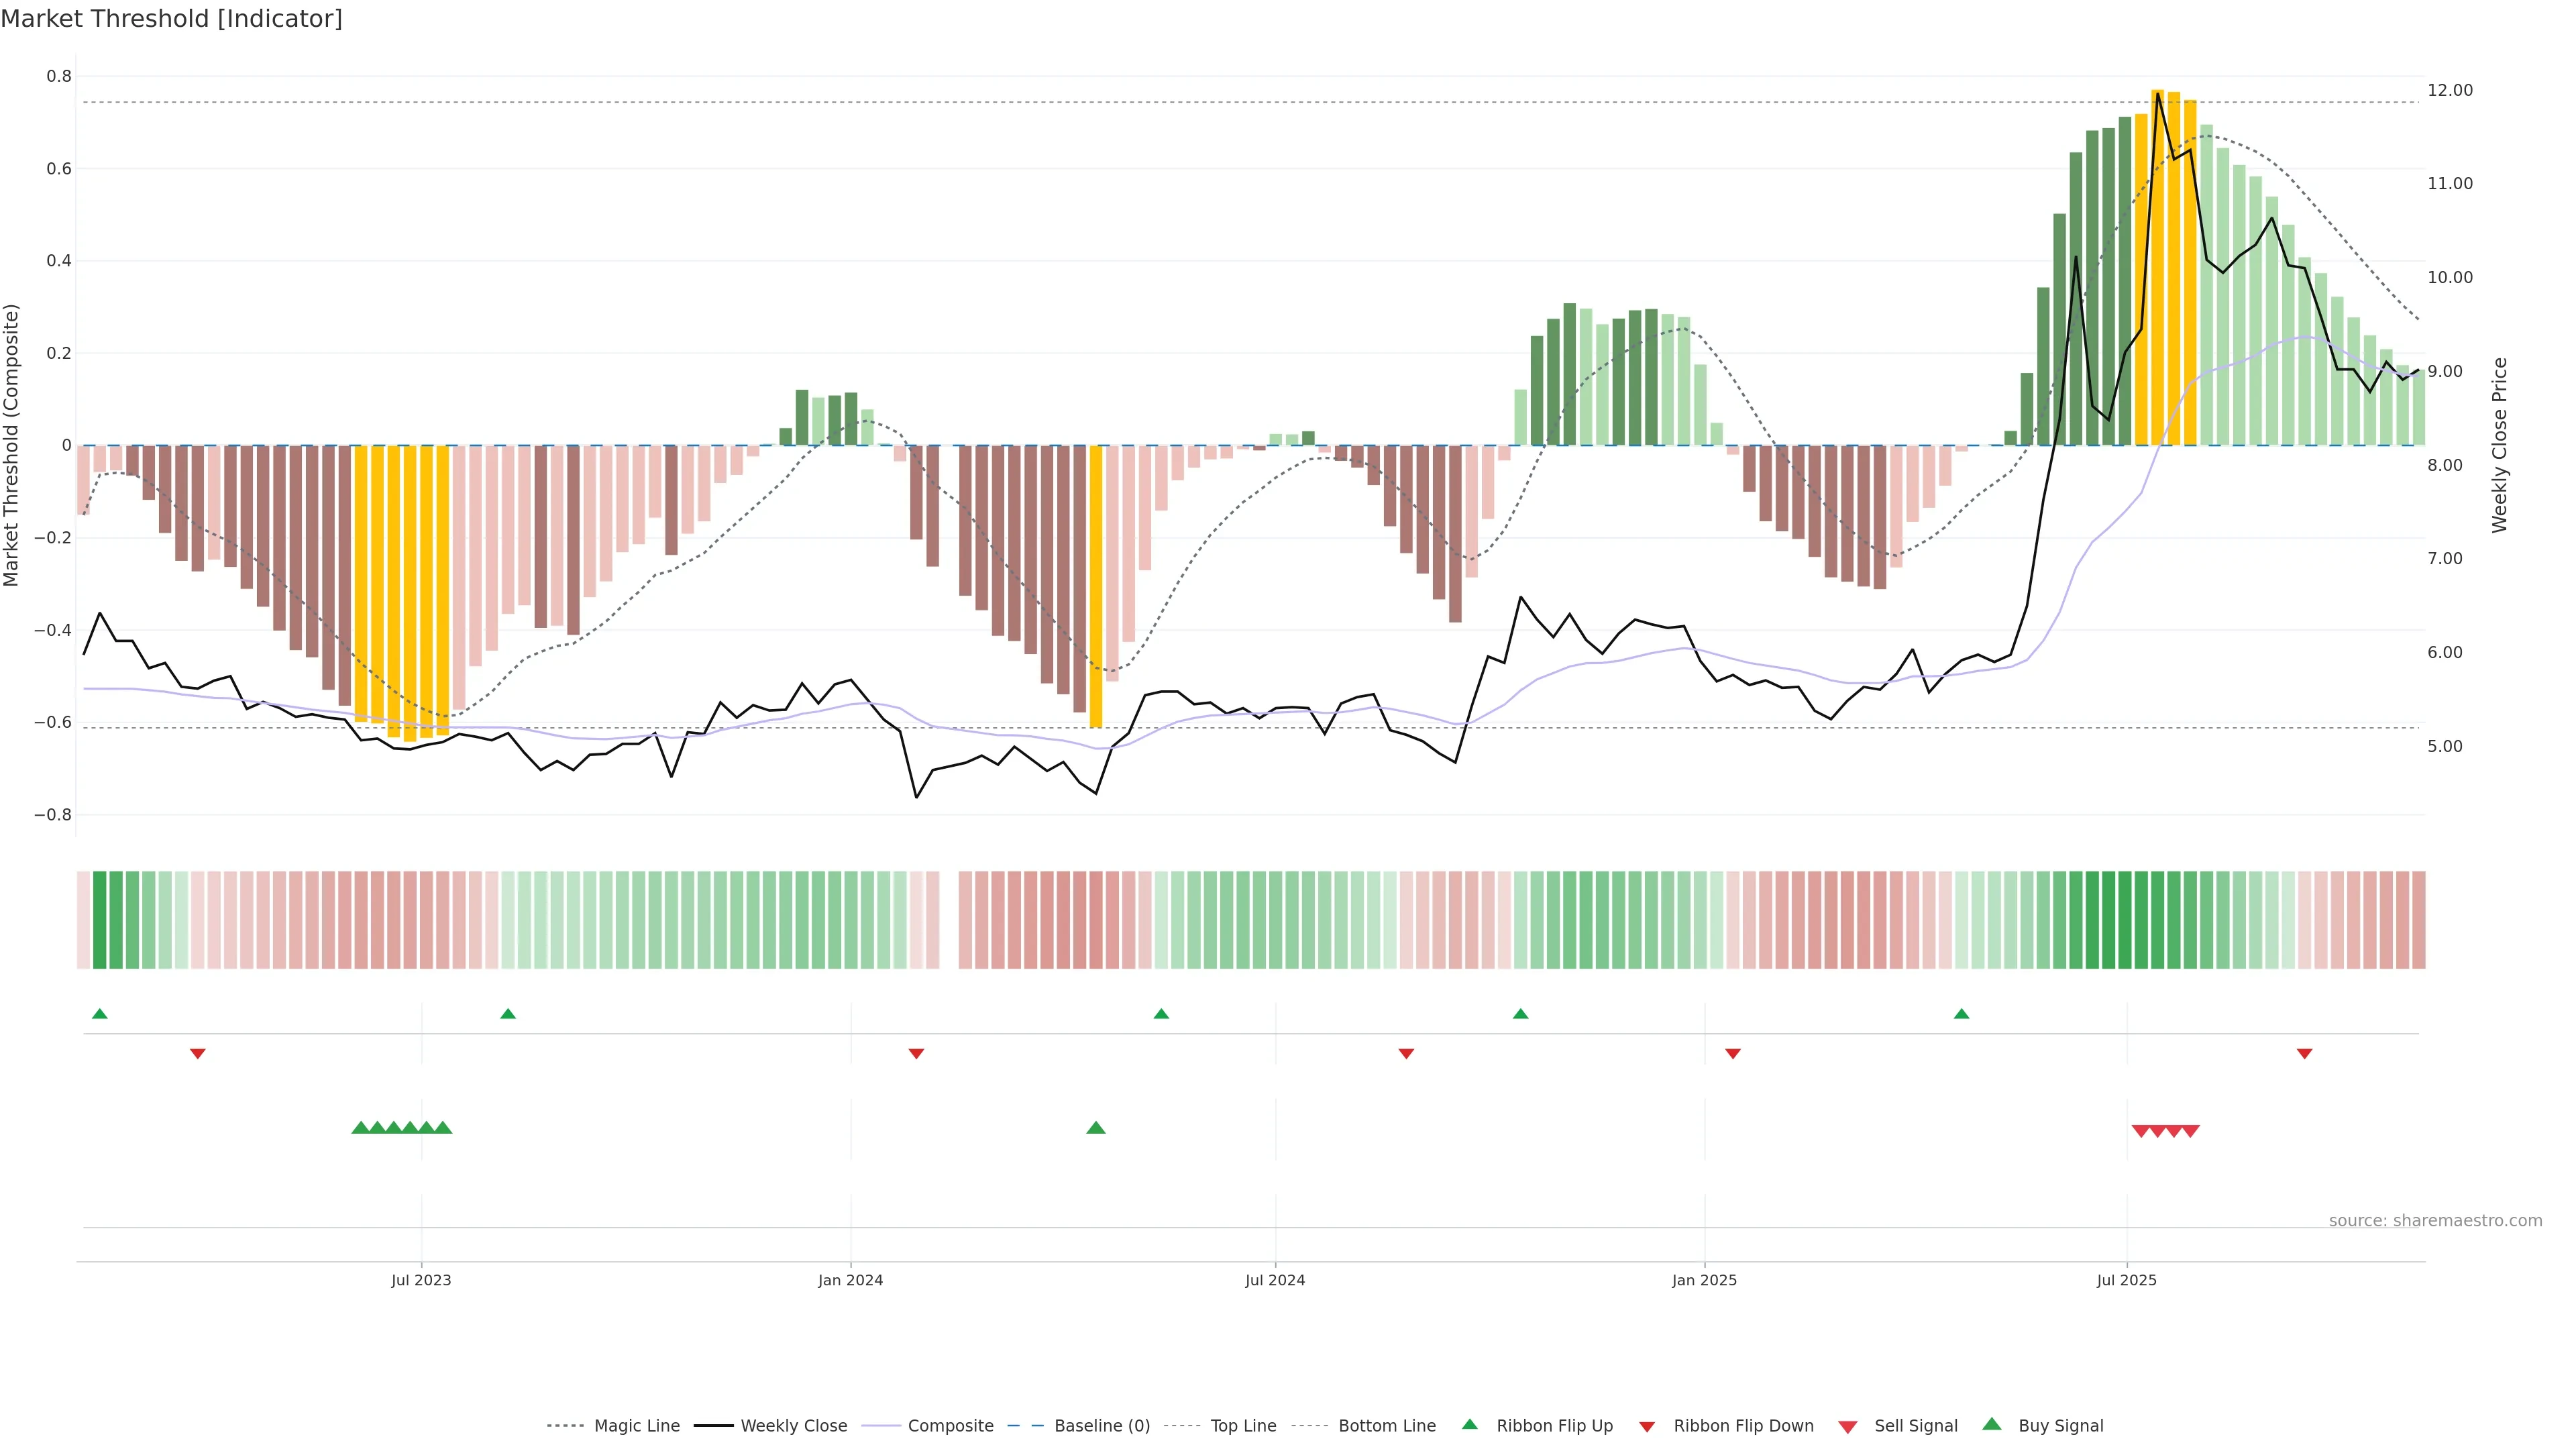Screen dimensions: 2576x1449
Task: Click the Buy Signal legend marker
Action: [x=1991, y=1424]
